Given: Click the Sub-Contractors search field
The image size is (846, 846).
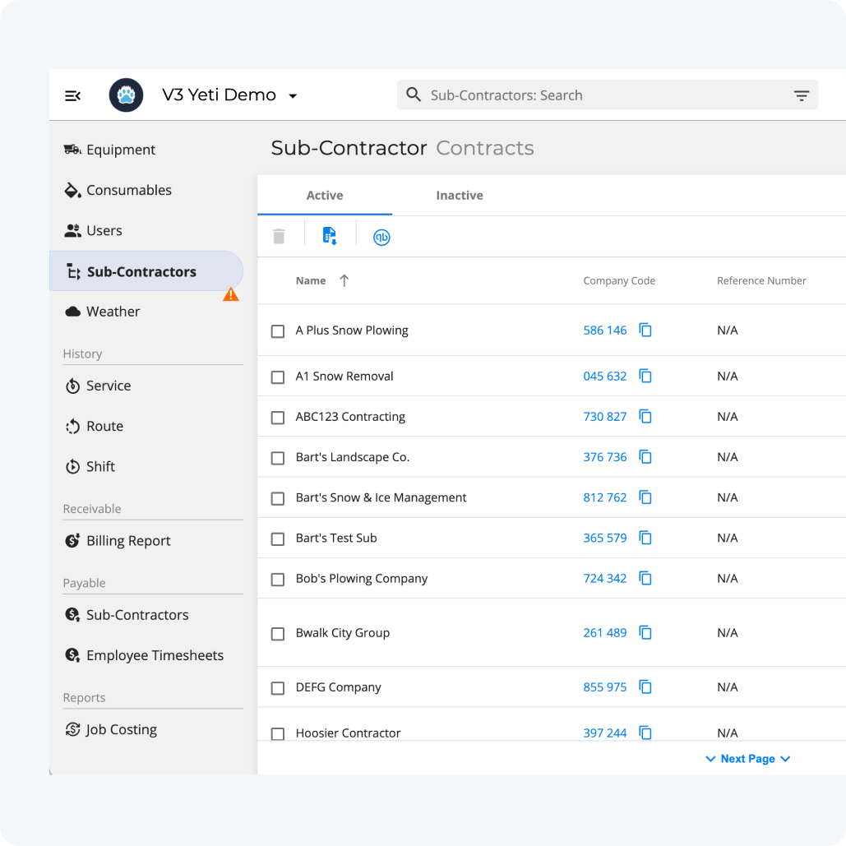Looking at the screenshot, I should [x=608, y=95].
